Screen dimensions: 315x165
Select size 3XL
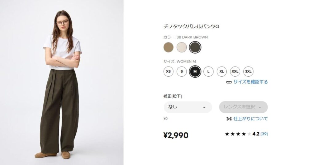coord(248,71)
